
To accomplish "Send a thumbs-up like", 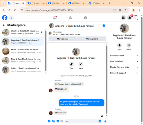I will coord(105,121).
